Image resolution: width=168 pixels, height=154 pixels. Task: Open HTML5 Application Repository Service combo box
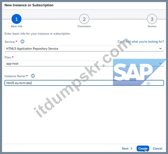[84, 48]
